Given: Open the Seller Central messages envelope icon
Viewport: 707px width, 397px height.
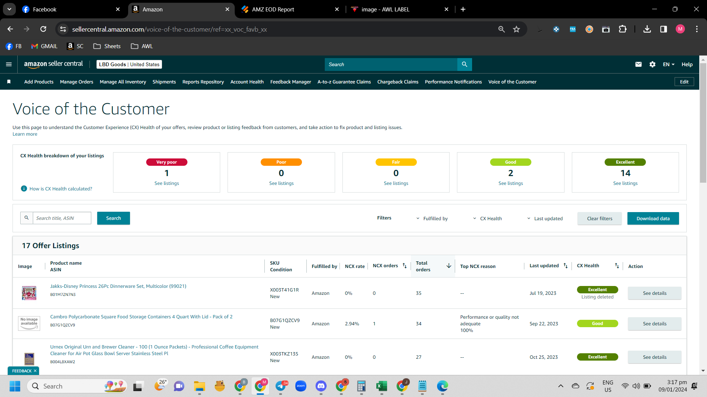Looking at the screenshot, I should pyautogui.click(x=639, y=64).
